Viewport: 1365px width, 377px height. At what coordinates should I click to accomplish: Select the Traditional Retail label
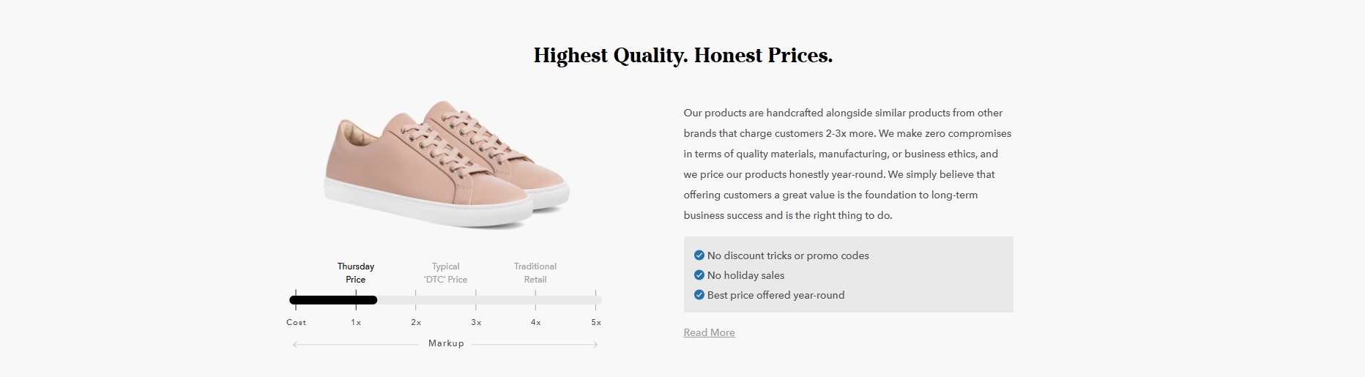(535, 273)
